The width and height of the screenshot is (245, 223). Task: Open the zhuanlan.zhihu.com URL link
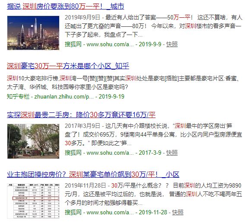click(64, 96)
